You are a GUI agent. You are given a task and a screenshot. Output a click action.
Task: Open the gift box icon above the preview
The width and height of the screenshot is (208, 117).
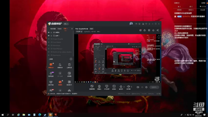click(x=140, y=30)
